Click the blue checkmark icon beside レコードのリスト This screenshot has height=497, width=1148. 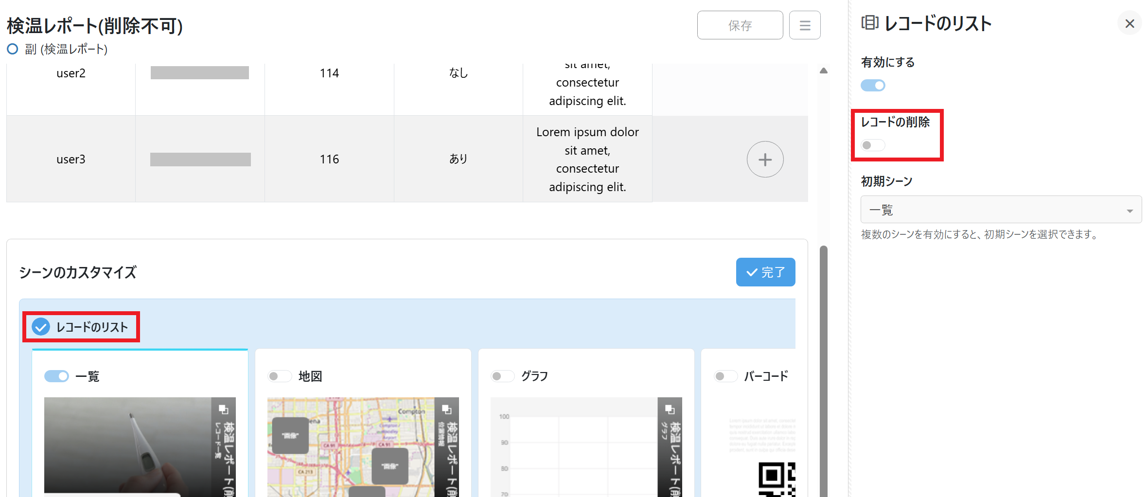click(x=41, y=327)
